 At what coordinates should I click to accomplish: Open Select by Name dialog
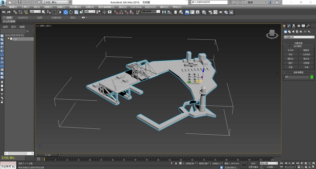tap(49, 12)
